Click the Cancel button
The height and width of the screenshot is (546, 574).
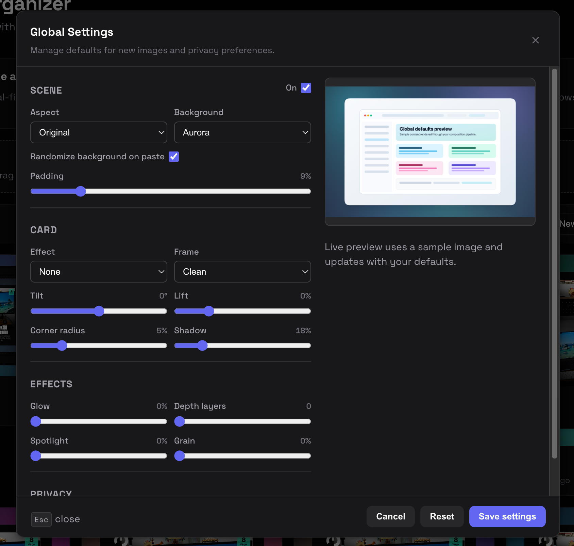[x=390, y=516]
